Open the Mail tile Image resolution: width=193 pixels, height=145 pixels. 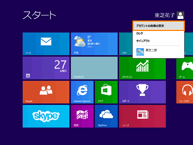[46, 44]
